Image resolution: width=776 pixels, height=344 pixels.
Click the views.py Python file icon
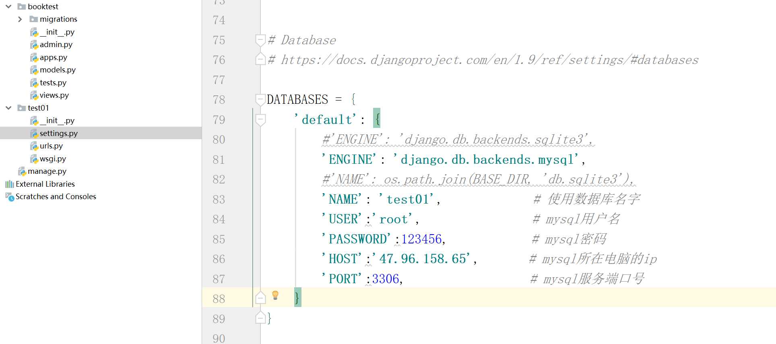[34, 95]
